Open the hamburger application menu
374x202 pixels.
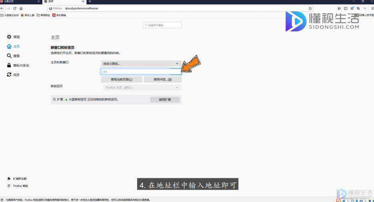point(372,8)
